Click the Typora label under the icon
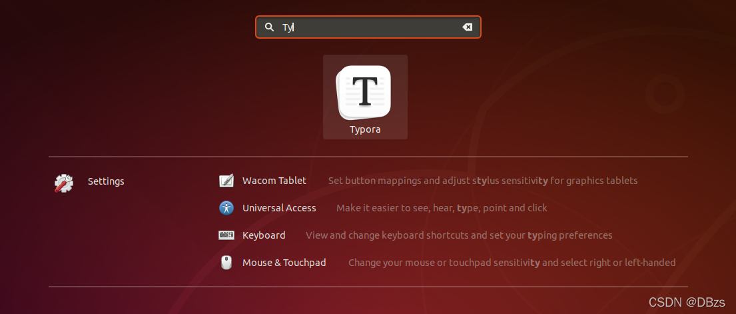 [x=365, y=129]
